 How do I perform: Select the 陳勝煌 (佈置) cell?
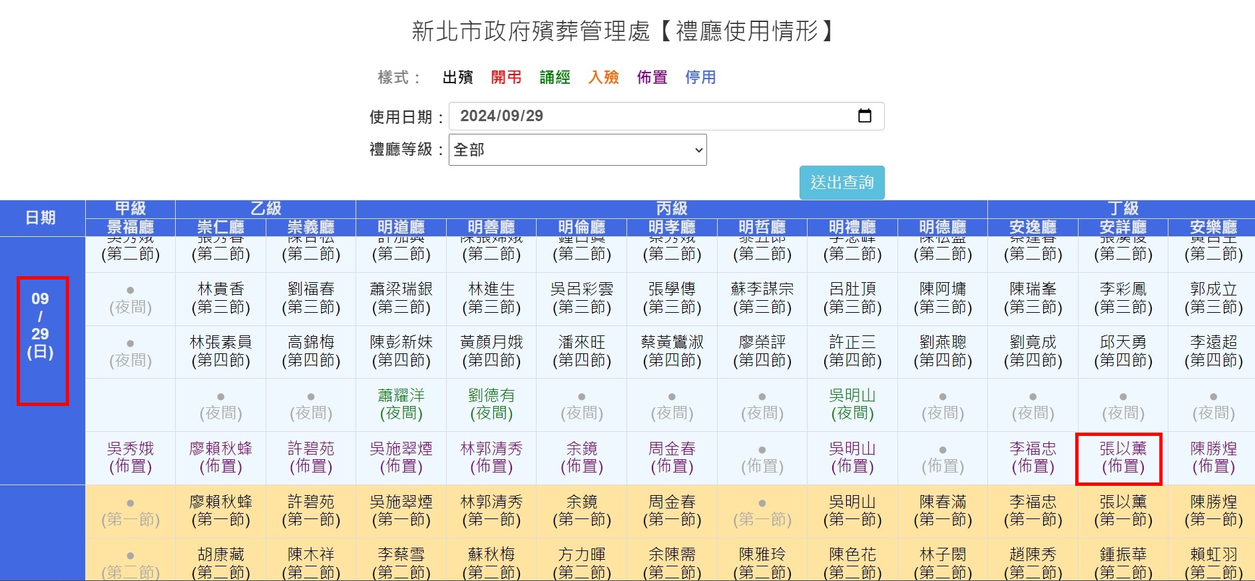tap(1213, 458)
